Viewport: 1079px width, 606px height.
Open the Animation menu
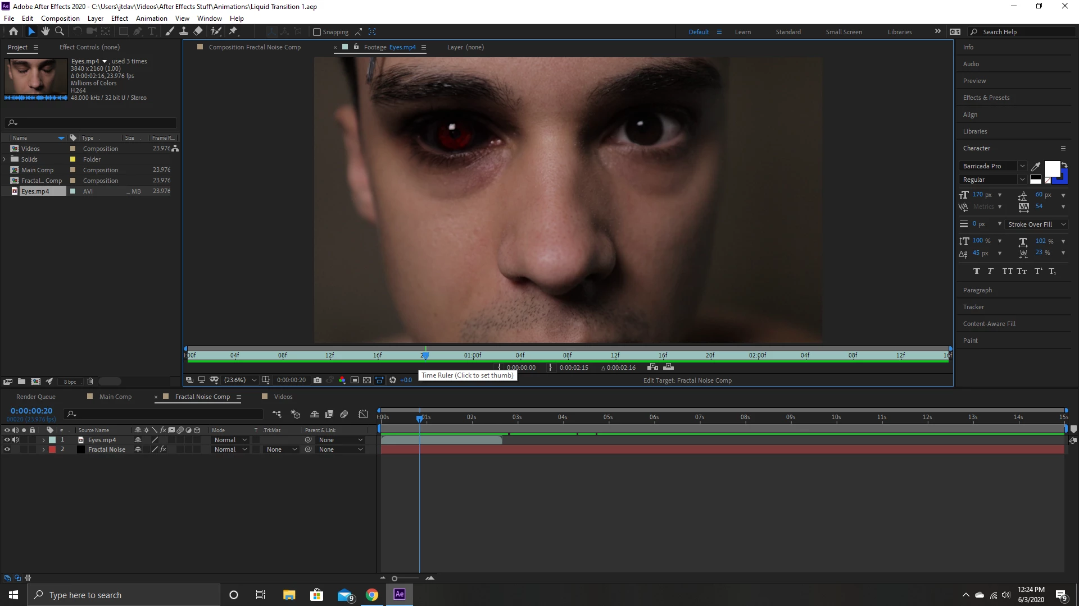coord(151,19)
